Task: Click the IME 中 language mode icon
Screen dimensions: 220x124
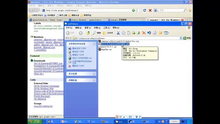Action: 120,117
